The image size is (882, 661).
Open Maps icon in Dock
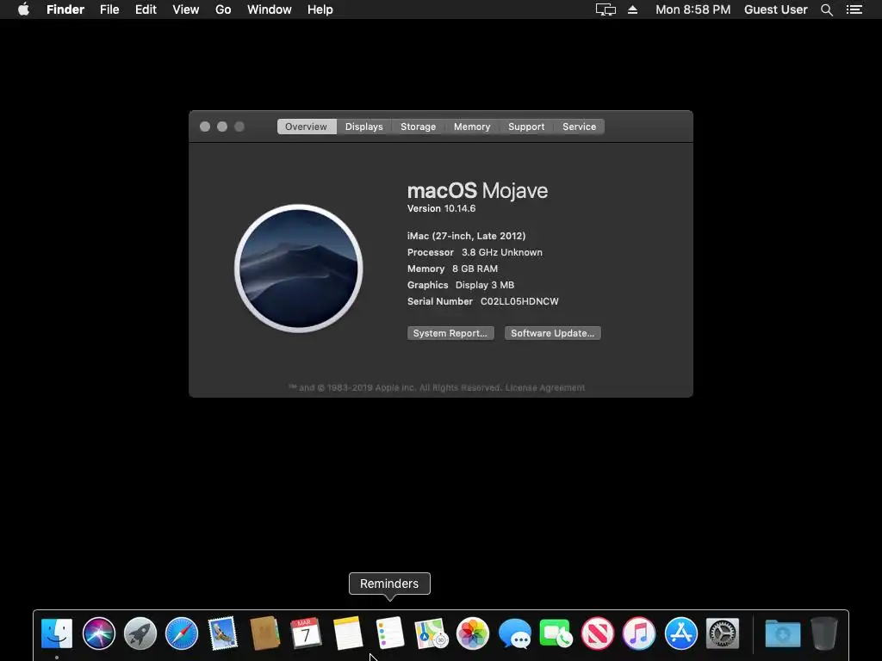(x=431, y=633)
